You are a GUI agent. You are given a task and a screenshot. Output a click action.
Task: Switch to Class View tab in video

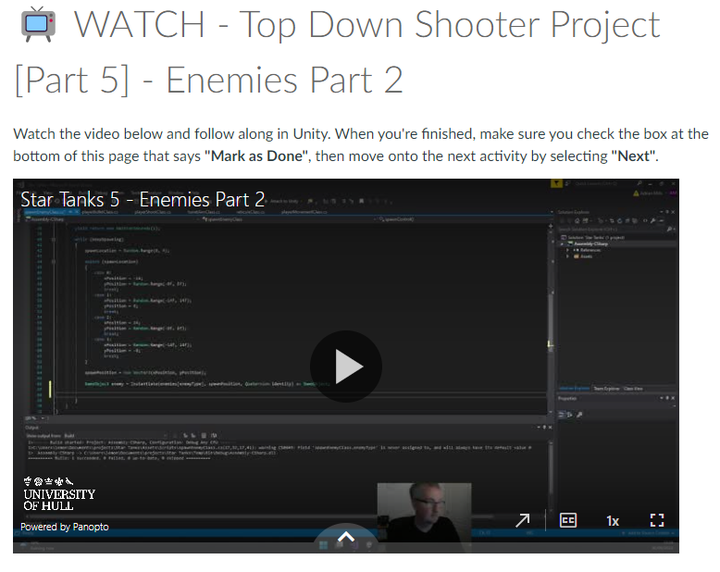[x=634, y=389]
